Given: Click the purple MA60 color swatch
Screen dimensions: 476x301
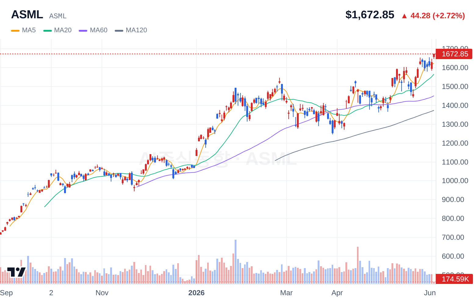Looking at the screenshot, I should point(83,30).
